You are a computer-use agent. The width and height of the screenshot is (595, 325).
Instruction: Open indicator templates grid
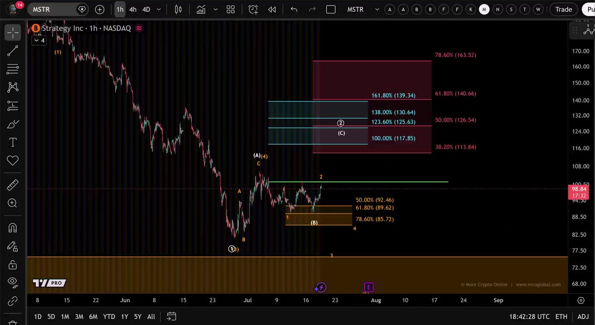click(231, 9)
